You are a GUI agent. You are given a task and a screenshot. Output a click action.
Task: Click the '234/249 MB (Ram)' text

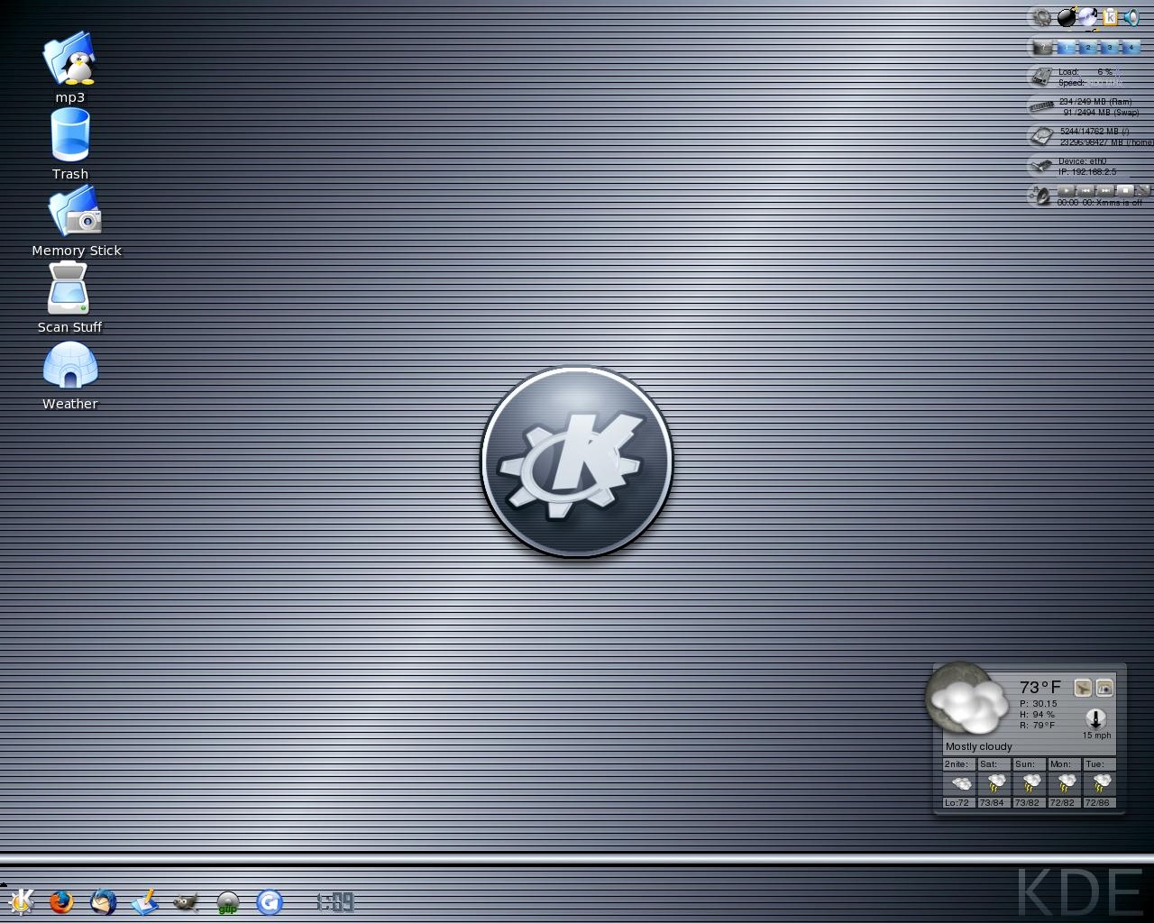pyautogui.click(x=1095, y=102)
